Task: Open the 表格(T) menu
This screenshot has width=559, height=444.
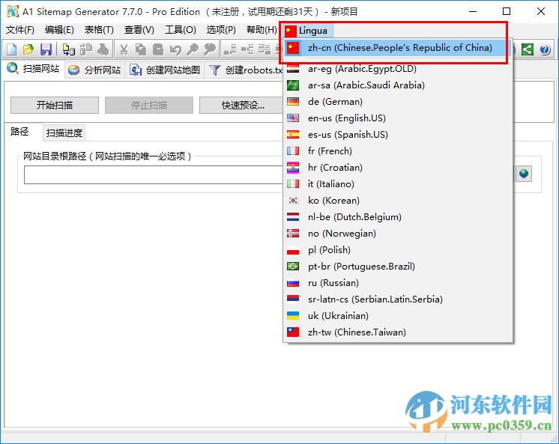Action: (99, 30)
